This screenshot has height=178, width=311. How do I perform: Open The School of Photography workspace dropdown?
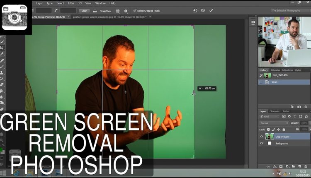(x=291, y=10)
